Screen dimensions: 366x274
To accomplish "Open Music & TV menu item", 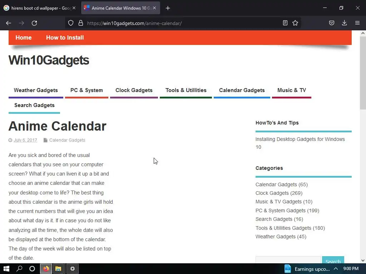I will (x=292, y=90).
